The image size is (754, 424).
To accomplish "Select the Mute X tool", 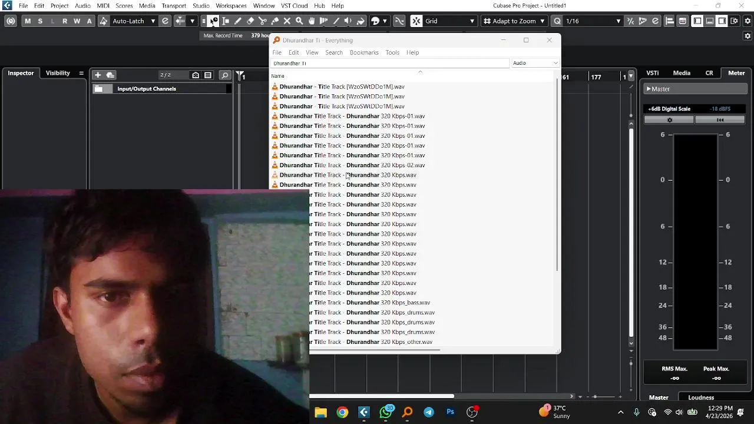I will pos(287,21).
